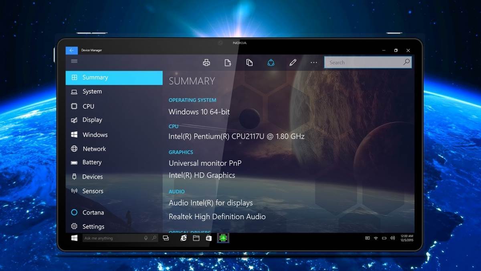Open the CPU section
Screen dimensions: 481x271
coord(88,106)
